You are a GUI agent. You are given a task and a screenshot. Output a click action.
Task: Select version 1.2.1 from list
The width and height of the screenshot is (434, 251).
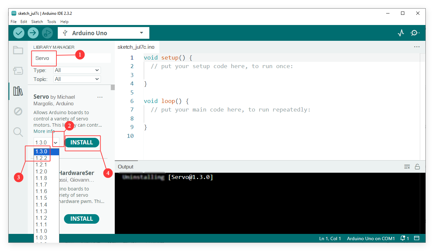[46, 165]
